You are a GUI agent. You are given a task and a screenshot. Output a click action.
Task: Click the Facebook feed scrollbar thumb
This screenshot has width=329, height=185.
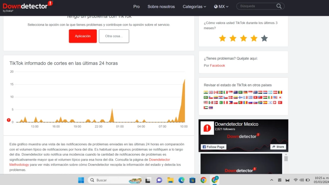(x=286, y=159)
